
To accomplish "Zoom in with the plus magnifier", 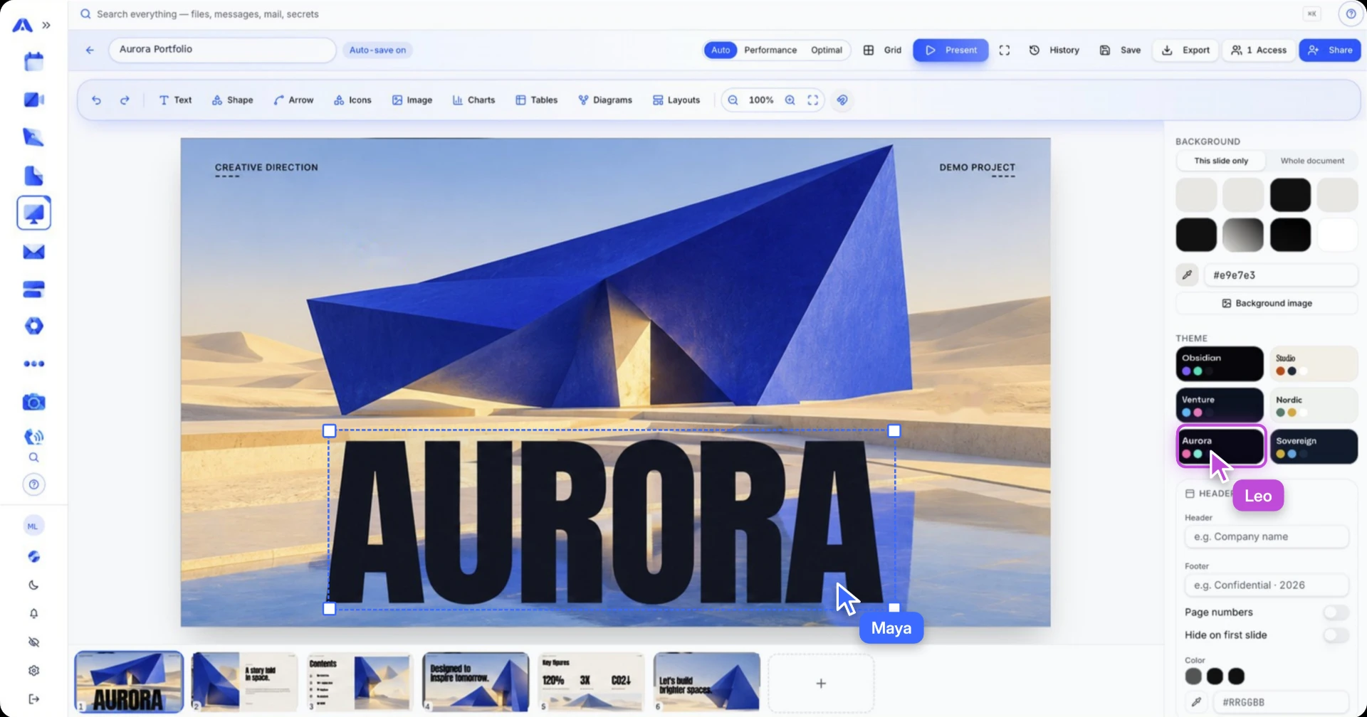I will pos(790,100).
